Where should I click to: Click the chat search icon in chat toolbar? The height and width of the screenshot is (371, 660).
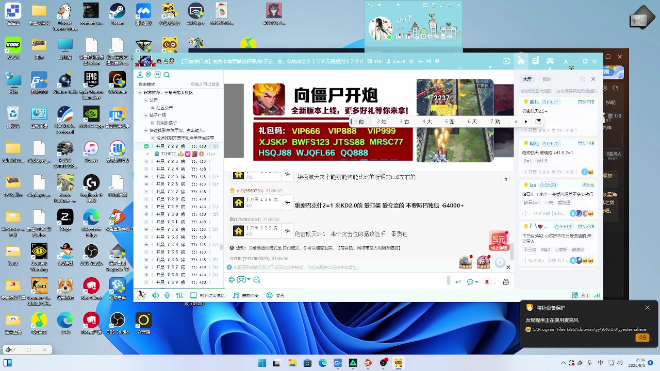click(257, 280)
